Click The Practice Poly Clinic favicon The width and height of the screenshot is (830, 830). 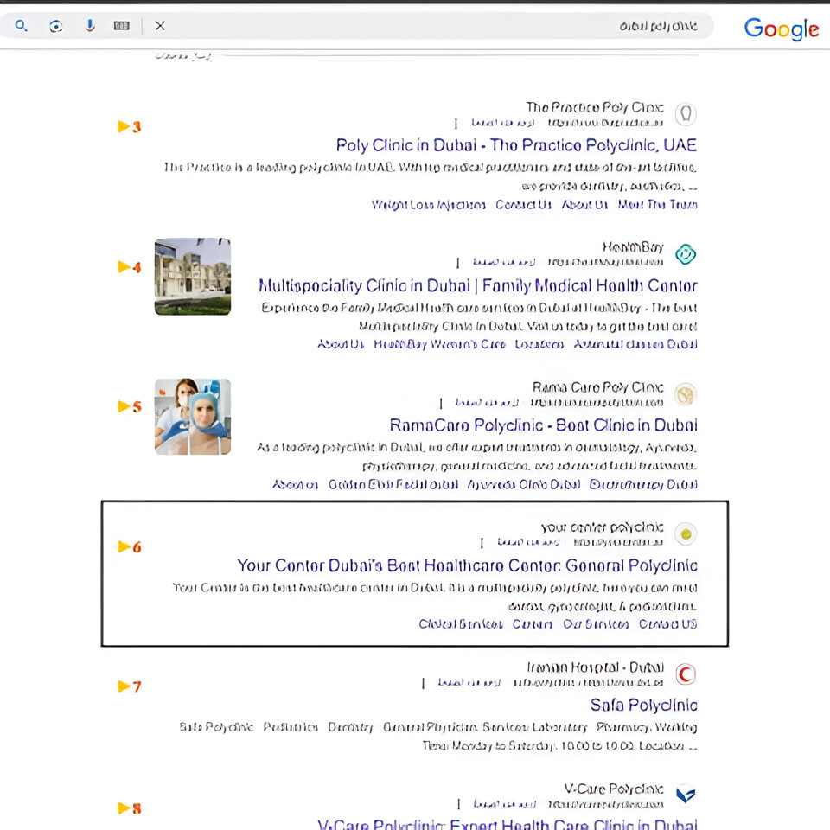686,114
